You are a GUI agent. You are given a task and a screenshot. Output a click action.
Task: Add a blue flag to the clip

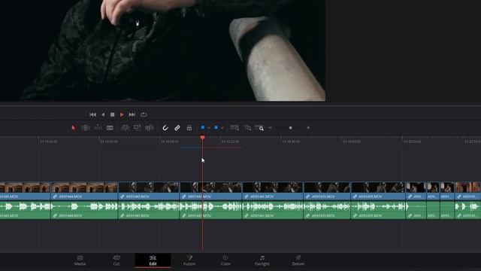202,127
